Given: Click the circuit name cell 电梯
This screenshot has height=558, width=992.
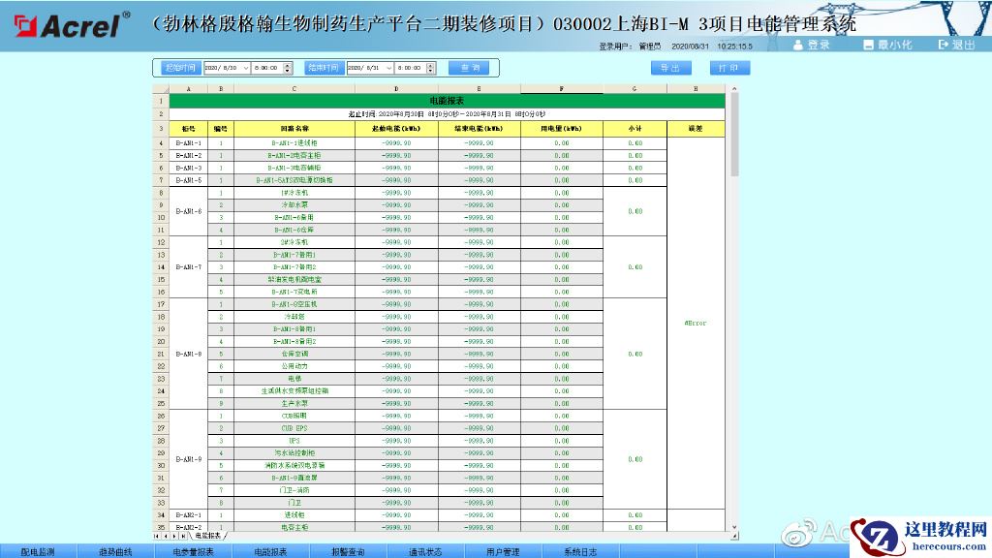Looking at the screenshot, I should point(294,379).
